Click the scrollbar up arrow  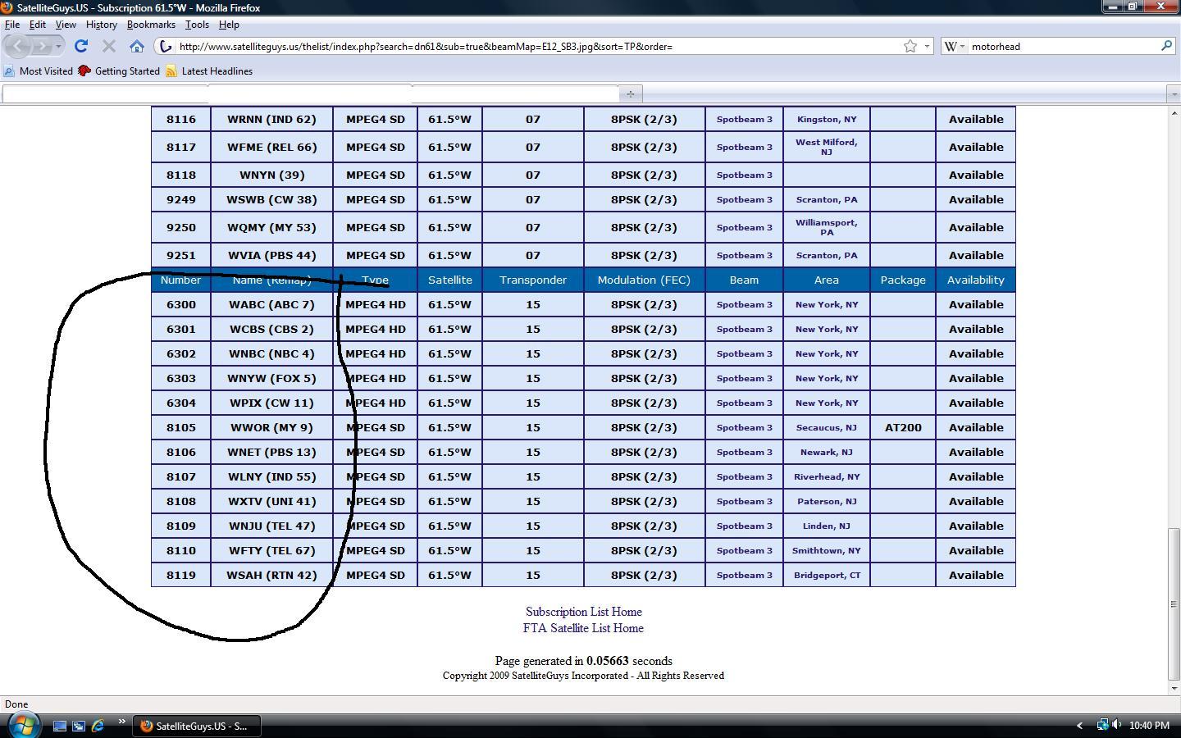click(x=1174, y=113)
